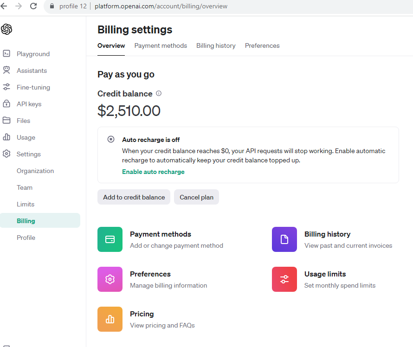Open the Preferences card title
Screen dimensions: 413x347
[150, 274]
